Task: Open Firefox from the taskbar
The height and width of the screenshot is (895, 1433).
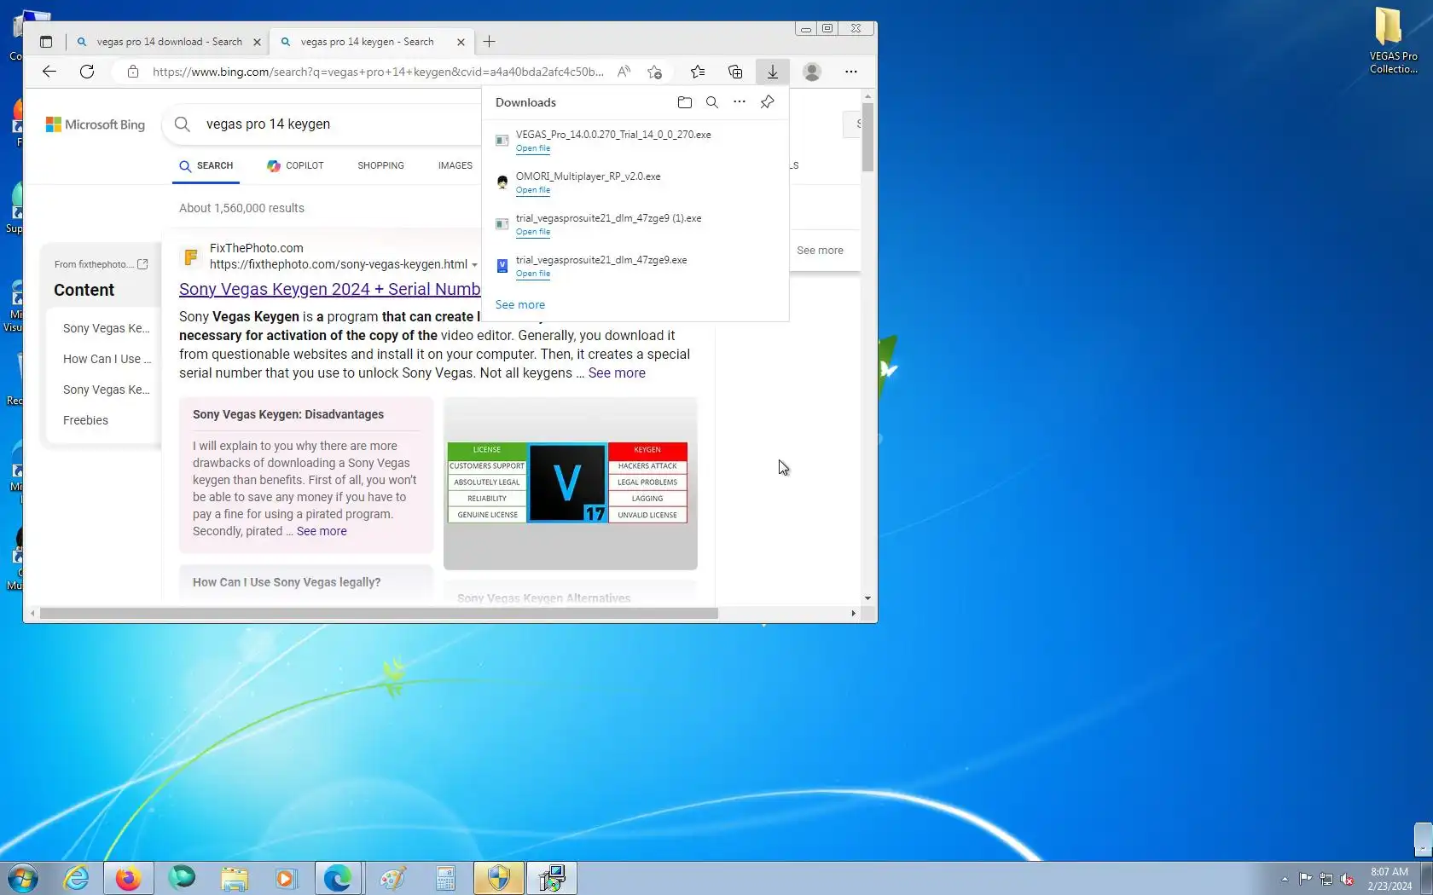Action: pyautogui.click(x=129, y=878)
